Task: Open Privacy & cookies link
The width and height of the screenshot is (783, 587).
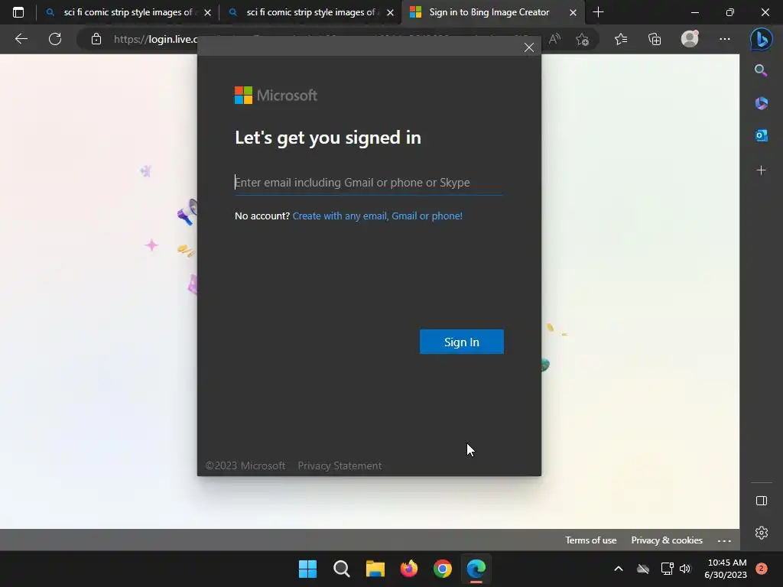Action: (x=667, y=540)
